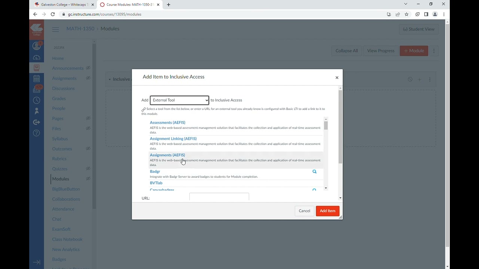Screen dimensions: 479x269
Task: Click the Badgr search magnifier icon
Action: tap(314, 171)
